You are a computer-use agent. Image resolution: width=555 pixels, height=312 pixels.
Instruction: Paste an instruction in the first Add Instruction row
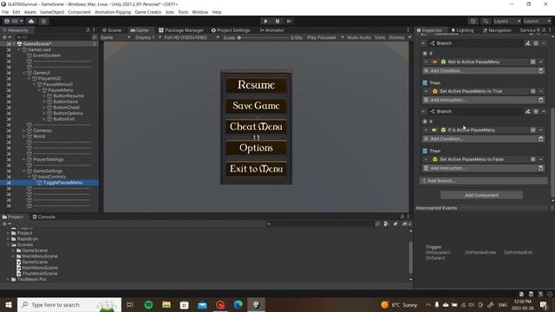[x=540, y=101]
